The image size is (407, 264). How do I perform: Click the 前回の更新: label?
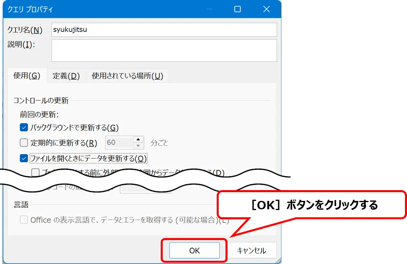pos(39,114)
